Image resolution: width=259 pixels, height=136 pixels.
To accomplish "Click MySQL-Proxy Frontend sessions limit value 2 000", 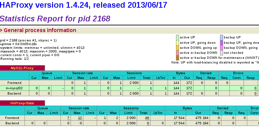I will (x=134, y=83).
